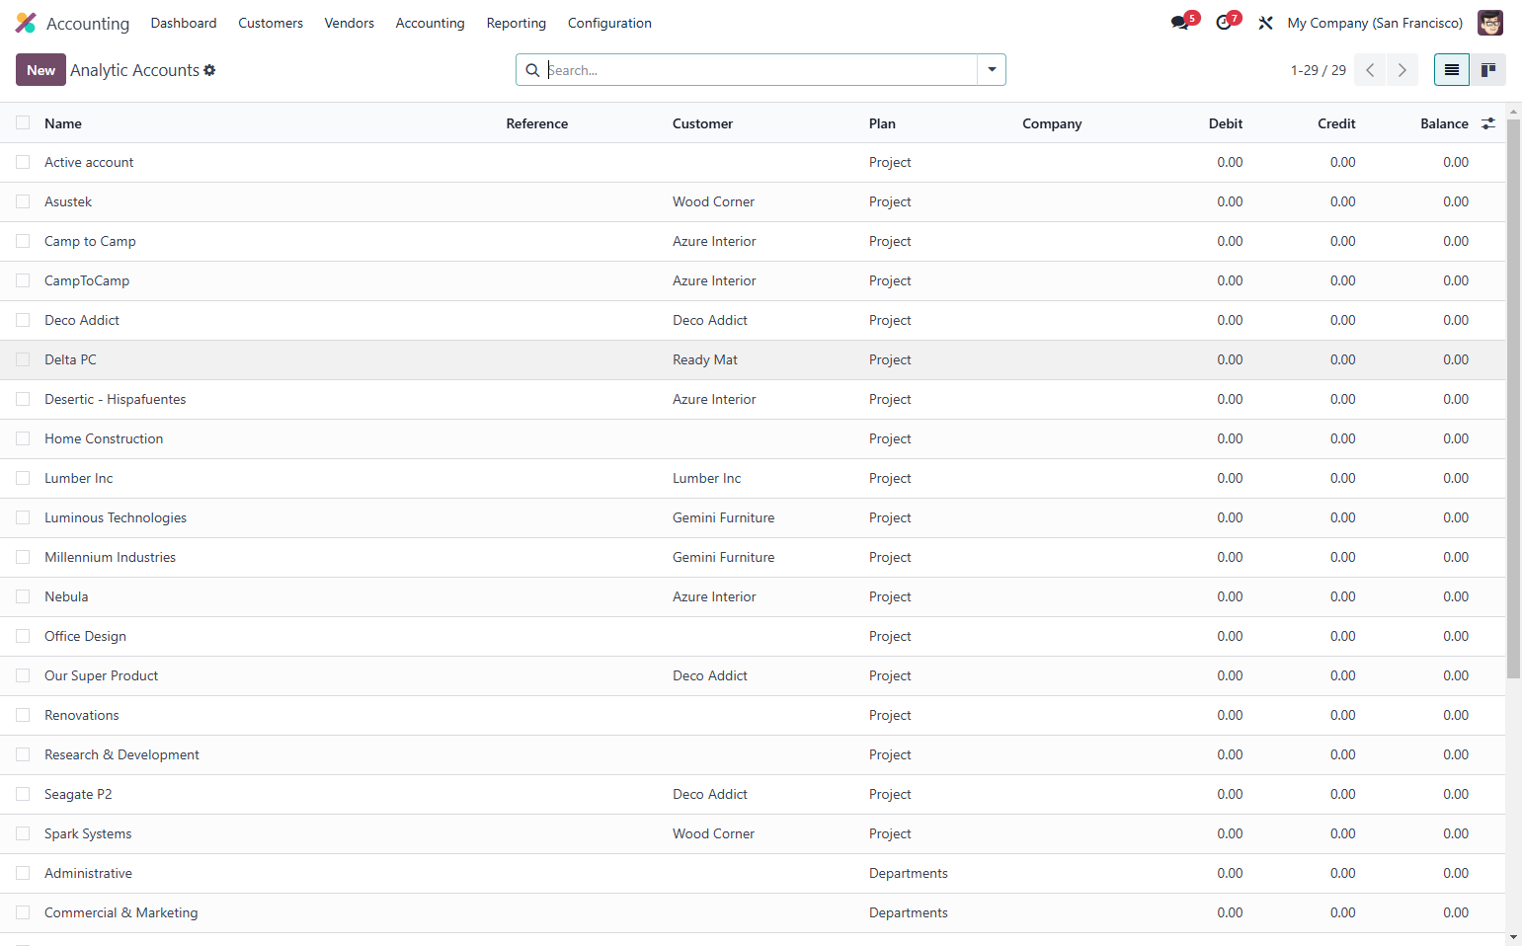
Task: Sort by the Plan column header
Action: [882, 123]
